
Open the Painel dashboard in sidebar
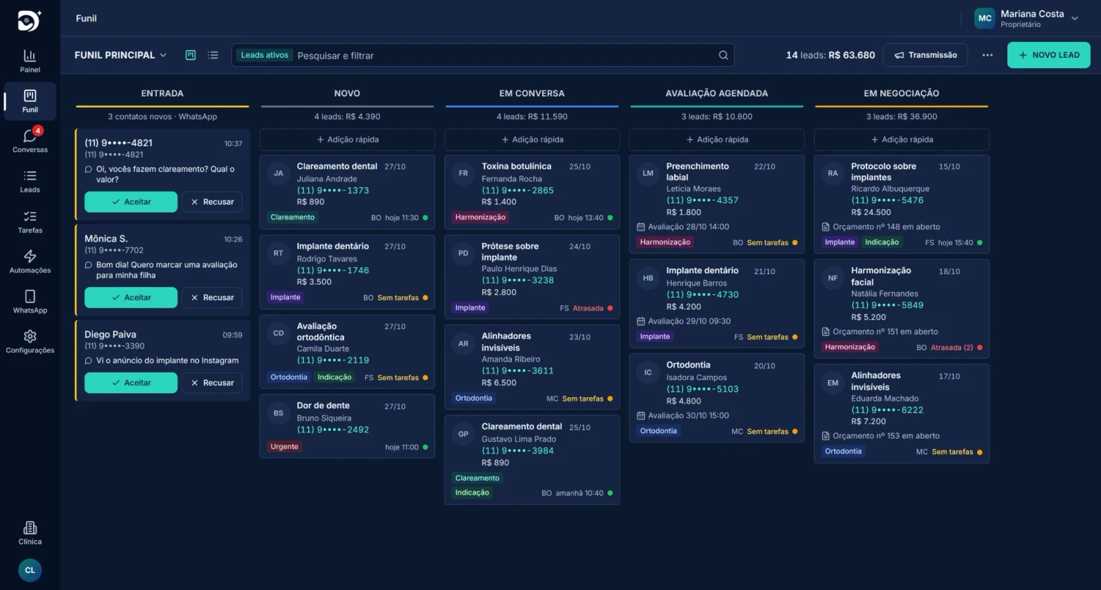click(x=30, y=61)
